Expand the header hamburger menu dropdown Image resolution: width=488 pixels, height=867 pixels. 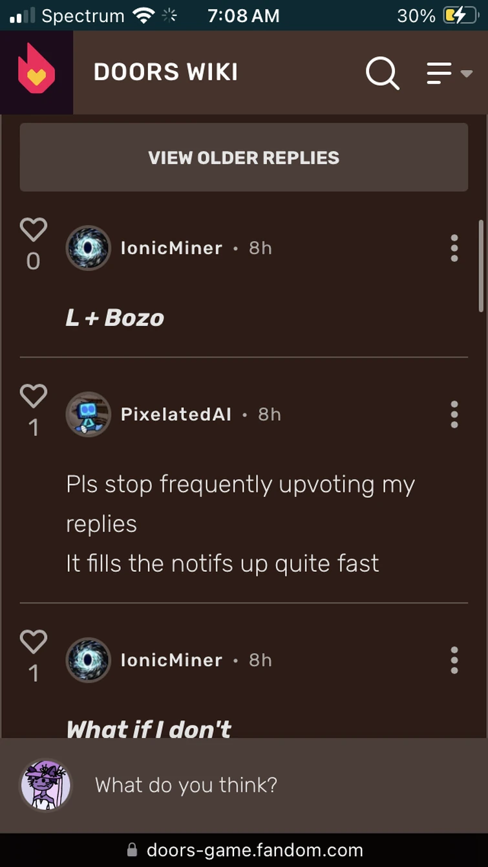449,73
